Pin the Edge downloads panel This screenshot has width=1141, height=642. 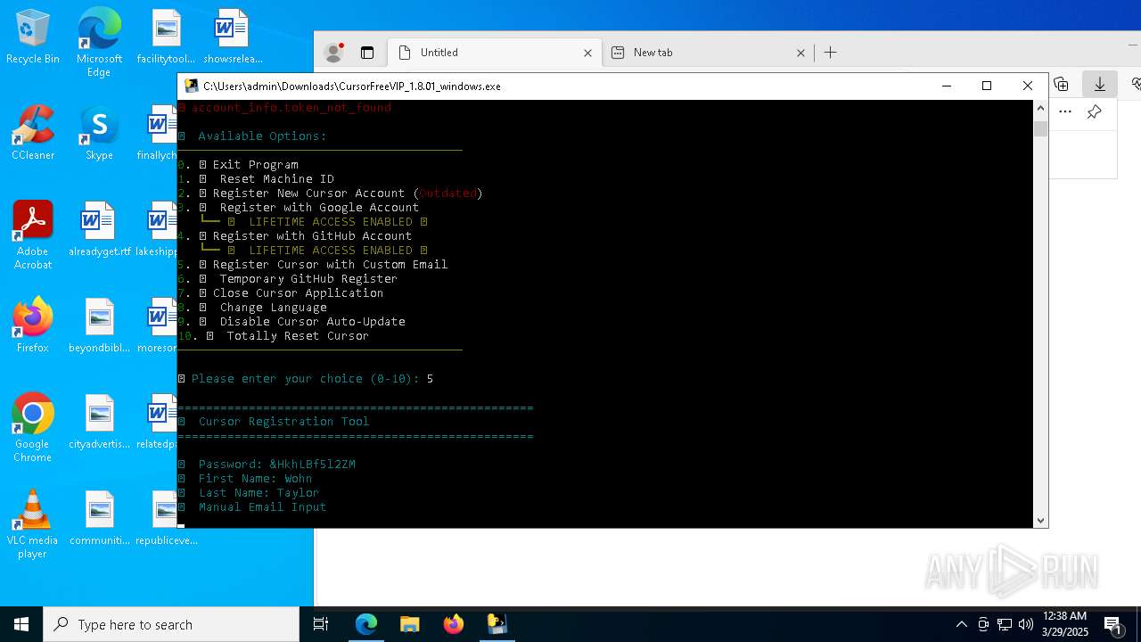pos(1094,111)
